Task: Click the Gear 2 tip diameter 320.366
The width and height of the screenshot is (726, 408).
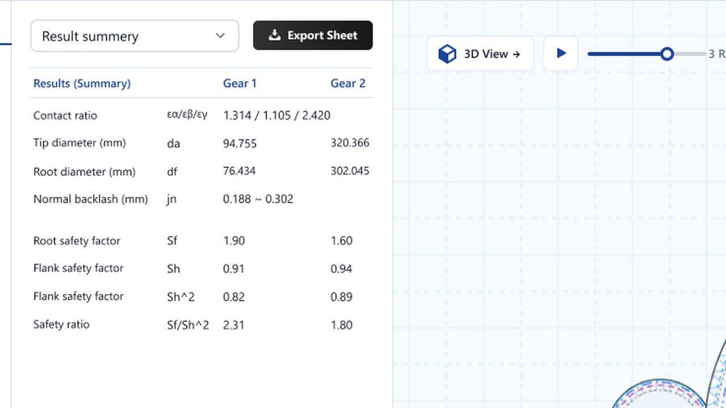Action: (350, 143)
